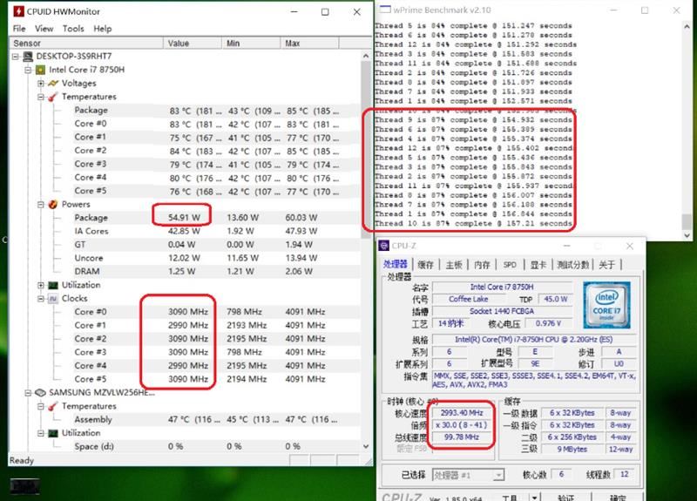697x501 pixels.
Task: Click the Socket 1440 FCBGA field
Action: tap(502, 311)
